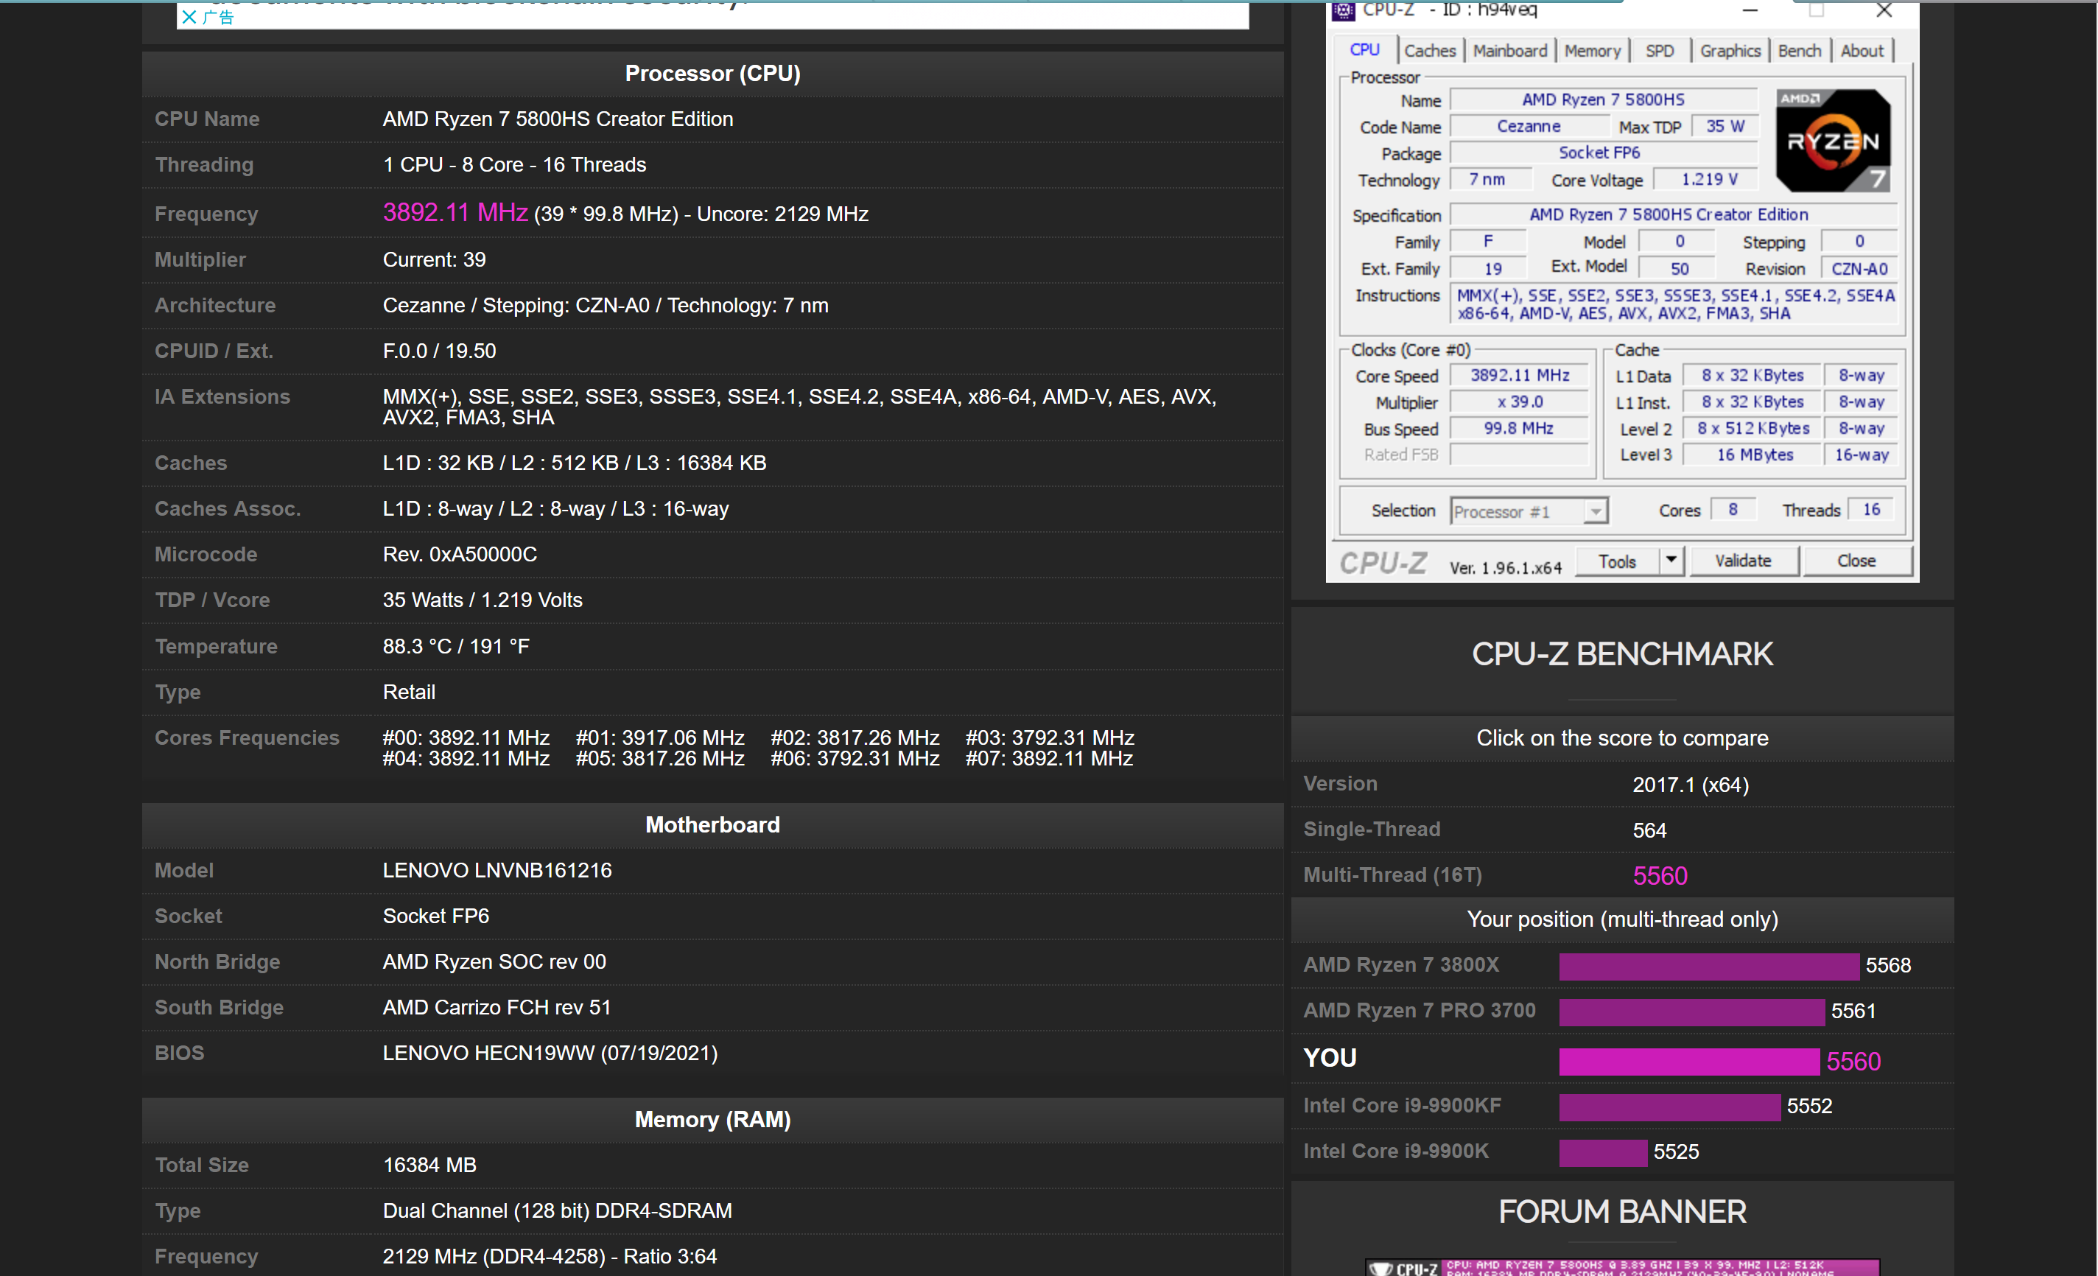Click the Cores count field 8
This screenshot has height=1276, width=2098.
[x=1733, y=509]
